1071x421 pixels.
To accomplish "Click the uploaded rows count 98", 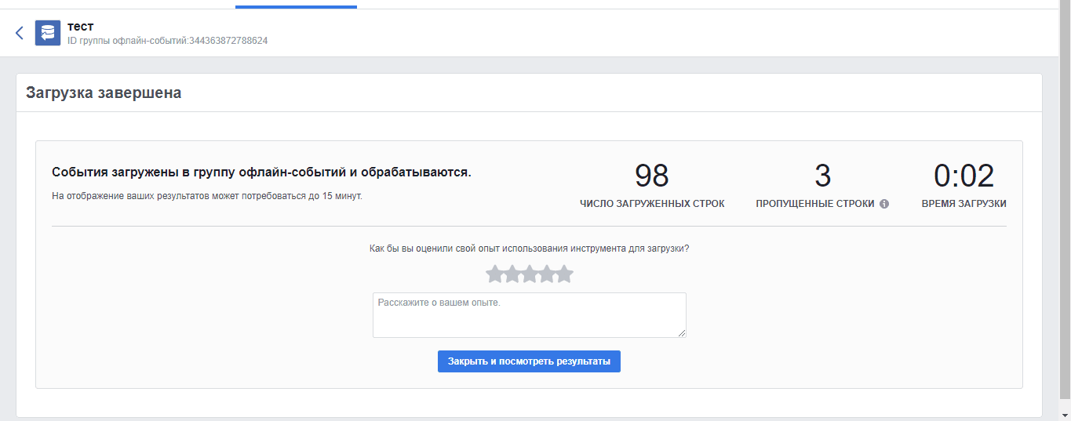I will click(x=652, y=176).
